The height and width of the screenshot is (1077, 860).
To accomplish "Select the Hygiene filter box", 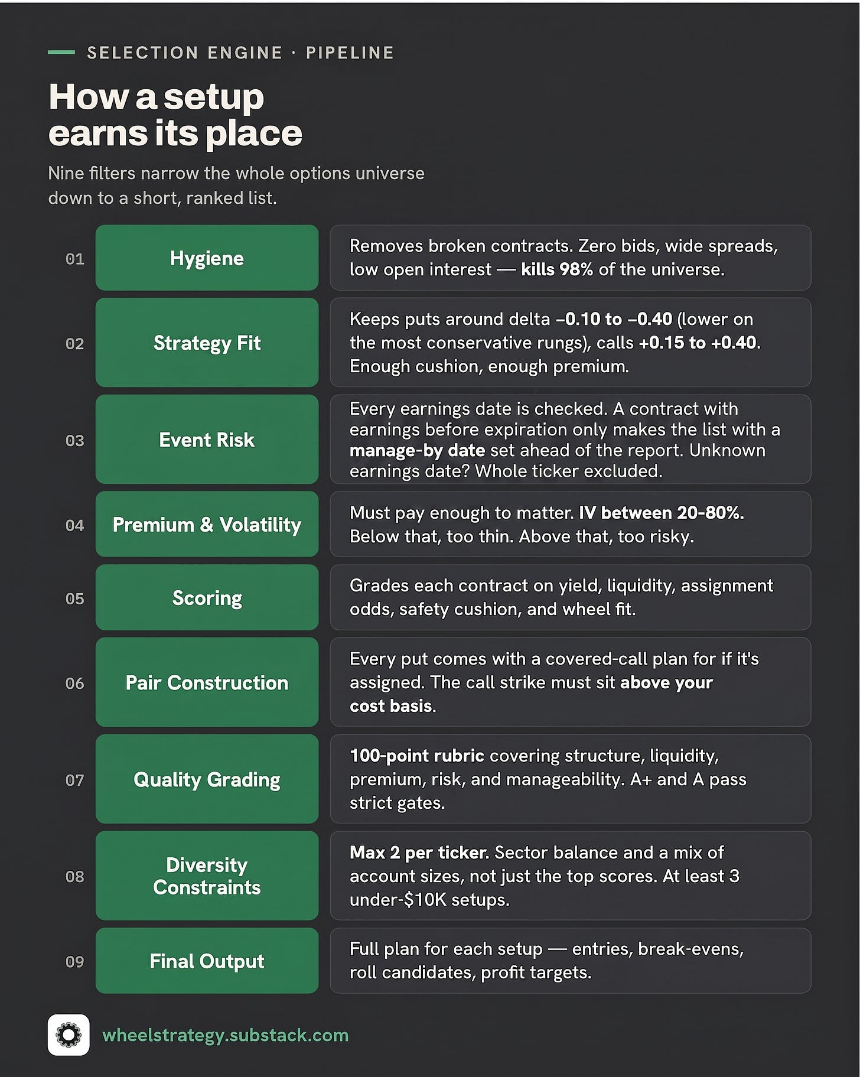I will [x=207, y=258].
